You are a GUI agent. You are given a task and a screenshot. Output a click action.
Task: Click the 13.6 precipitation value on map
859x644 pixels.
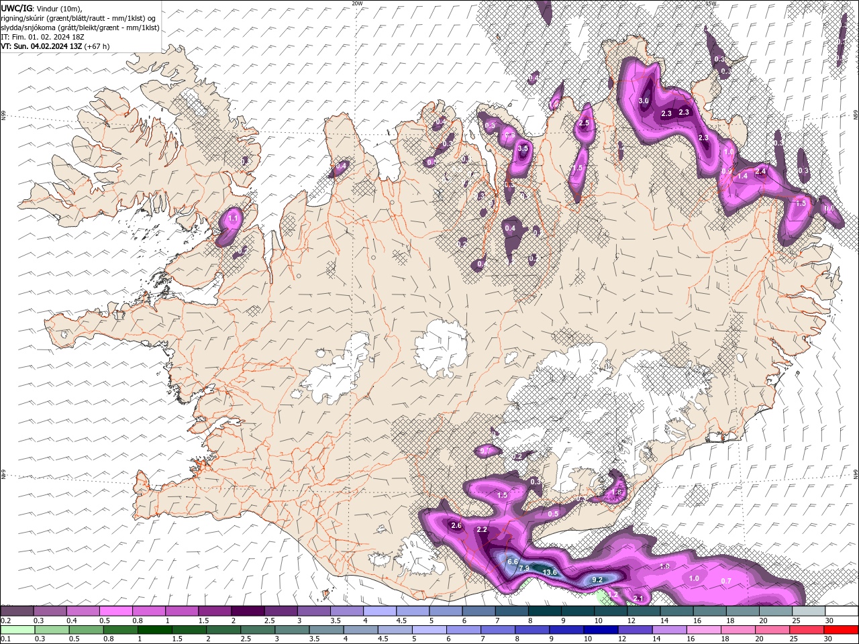(550, 572)
